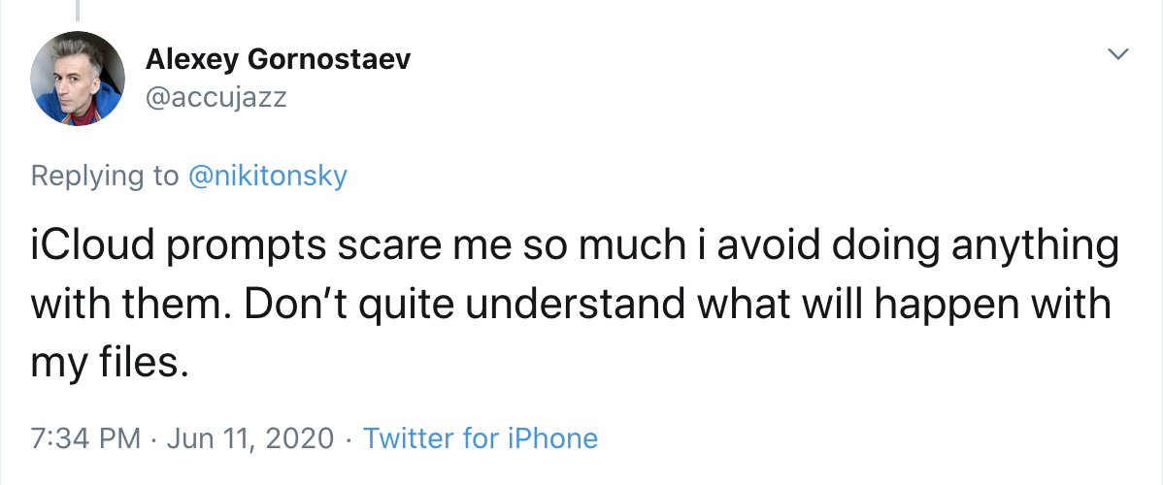This screenshot has width=1163, height=485.
Task: Open the "Alexey Gornostaev" display name
Action: (x=278, y=59)
